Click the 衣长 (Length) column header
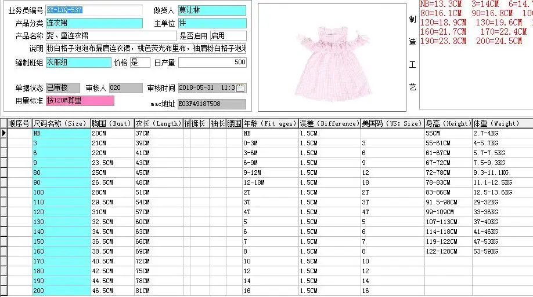The width and height of the screenshot is (533, 297). 159,123
